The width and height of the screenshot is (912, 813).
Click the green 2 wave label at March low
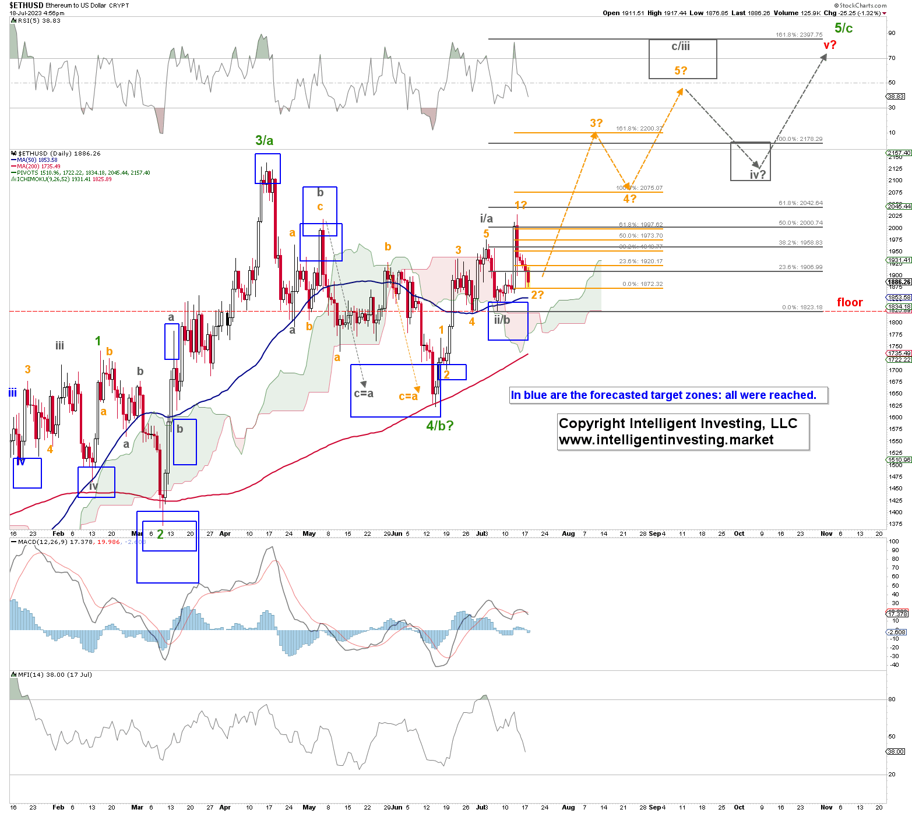[x=160, y=533]
